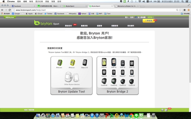Viewport: 191px width, 119px height.
Task: Open the 開始使用 nav item
Action: pyautogui.click(x=68, y=26)
